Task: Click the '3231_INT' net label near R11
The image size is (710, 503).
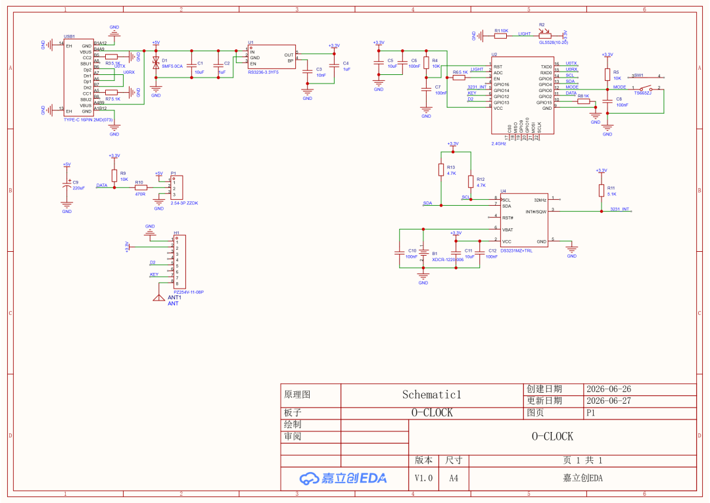Action: pyautogui.click(x=619, y=209)
